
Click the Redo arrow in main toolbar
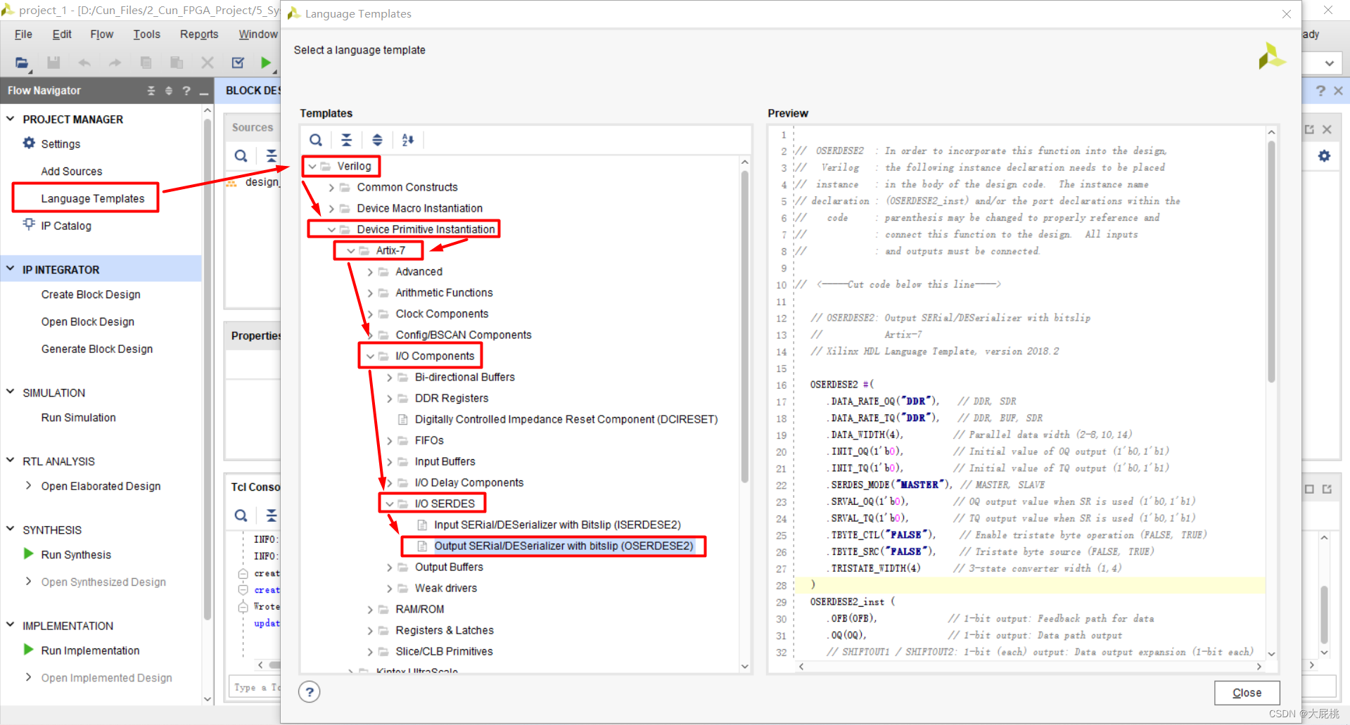click(115, 63)
